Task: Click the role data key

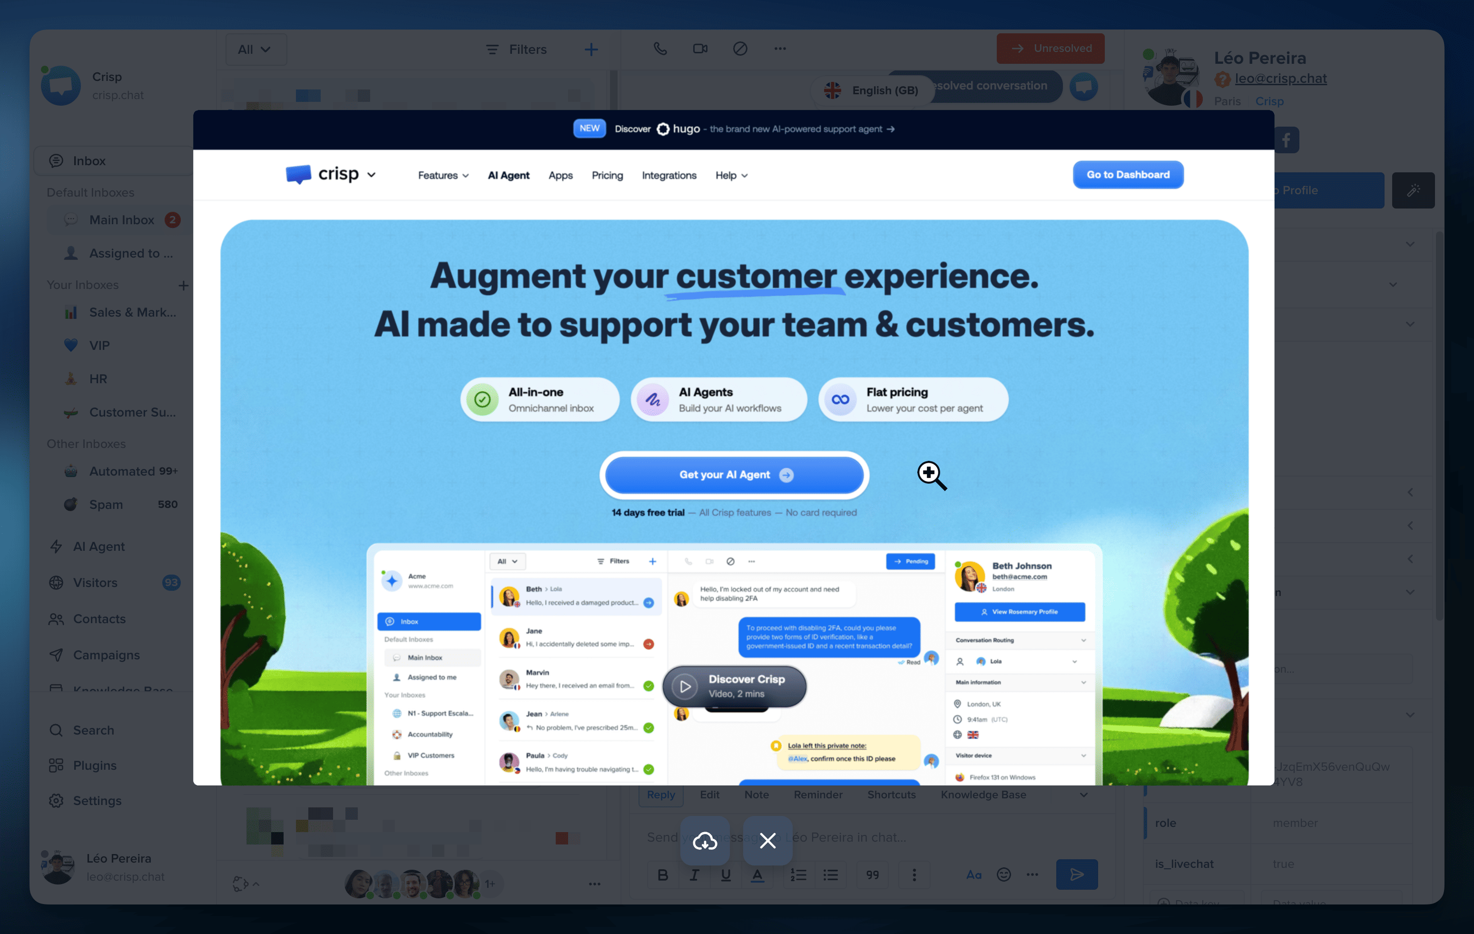Action: pos(1166,823)
